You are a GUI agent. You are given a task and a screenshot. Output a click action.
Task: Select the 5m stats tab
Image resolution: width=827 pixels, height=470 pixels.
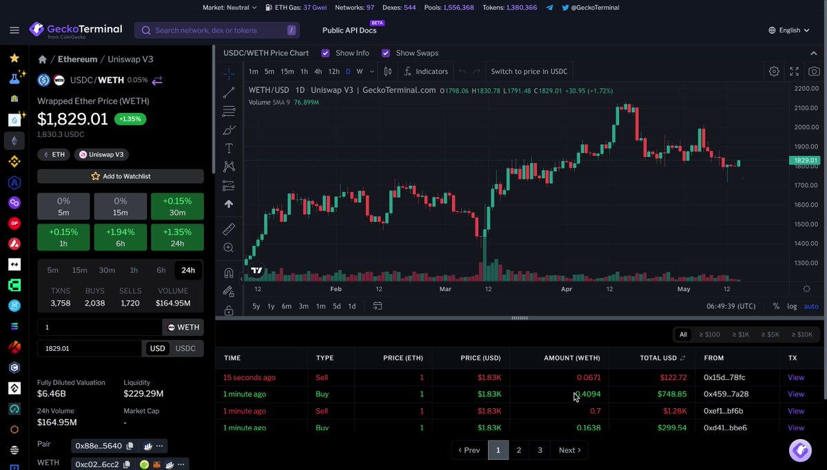coord(53,270)
